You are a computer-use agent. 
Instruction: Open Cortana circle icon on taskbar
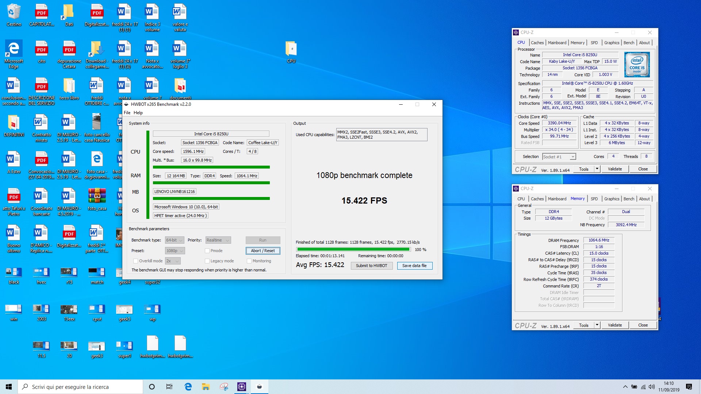152,387
